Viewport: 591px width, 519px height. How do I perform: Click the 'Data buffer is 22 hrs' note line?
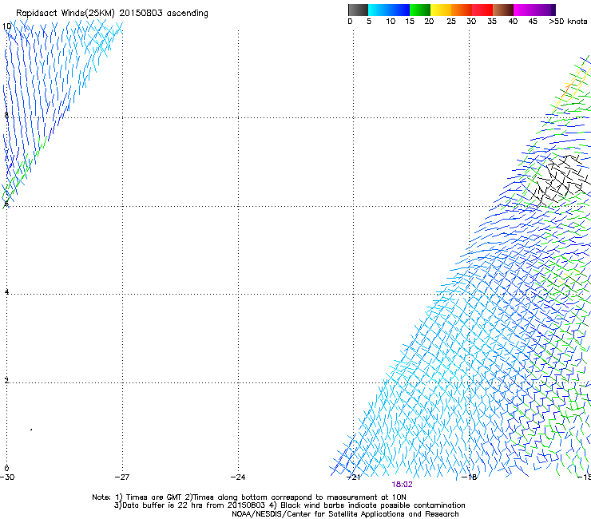tap(289, 505)
